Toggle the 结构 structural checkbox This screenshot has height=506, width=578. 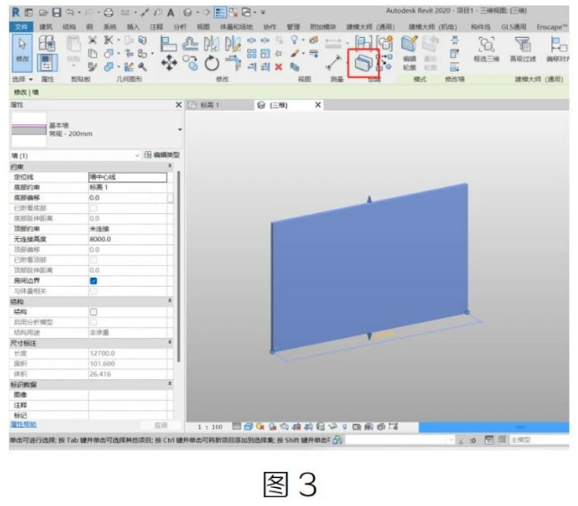click(x=93, y=312)
